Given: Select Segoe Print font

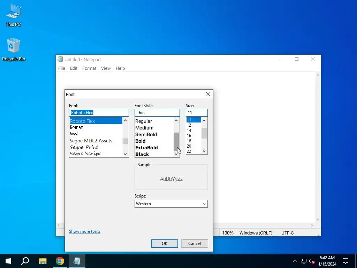Looking at the screenshot, I should pyautogui.click(x=96, y=147).
